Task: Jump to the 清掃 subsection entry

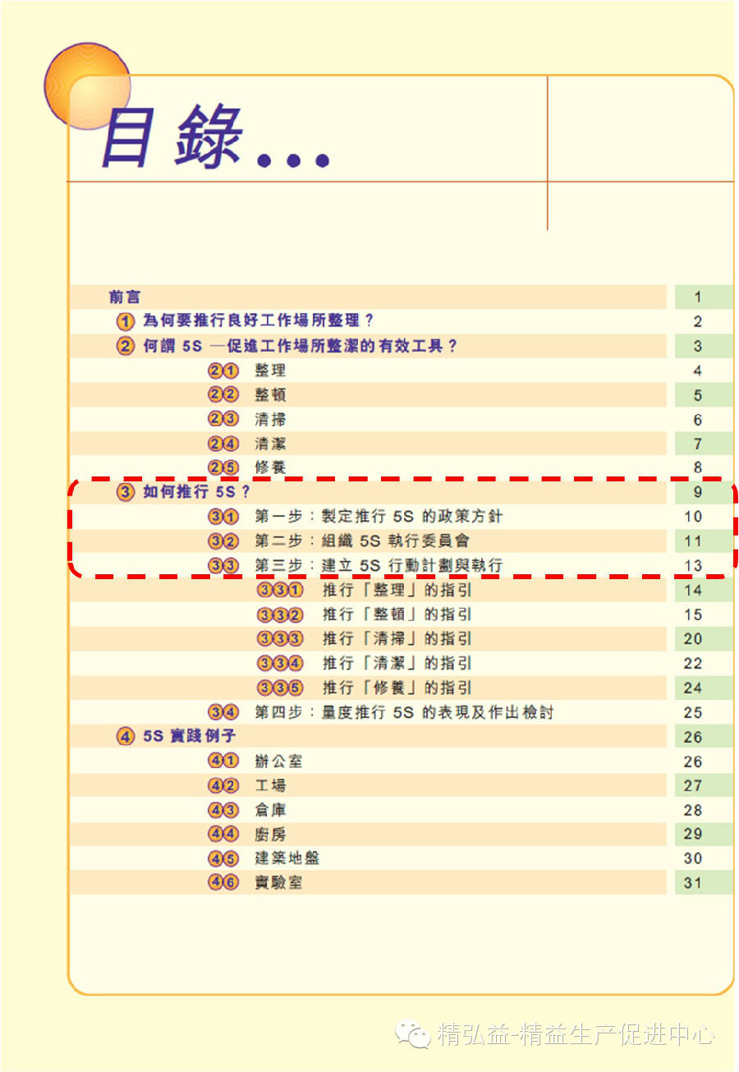Action: [270, 420]
